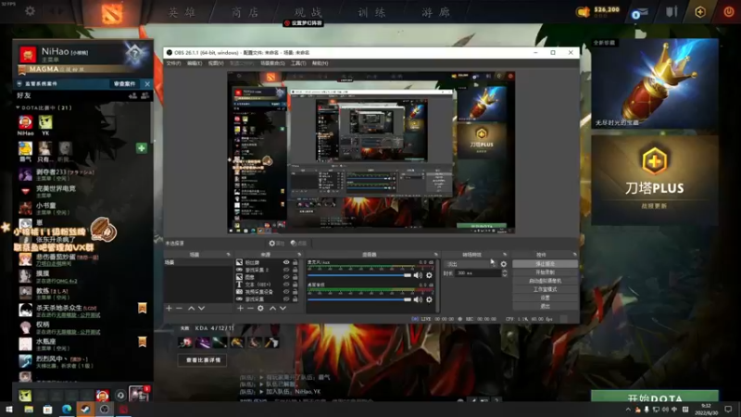The height and width of the screenshot is (417, 741).
Task: Click the Dota Plus hexagon icon in header
Action: (x=700, y=12)
